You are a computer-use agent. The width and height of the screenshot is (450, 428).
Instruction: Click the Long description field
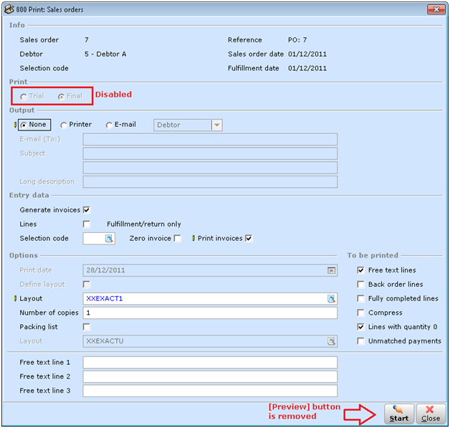[x=210, y=182]
